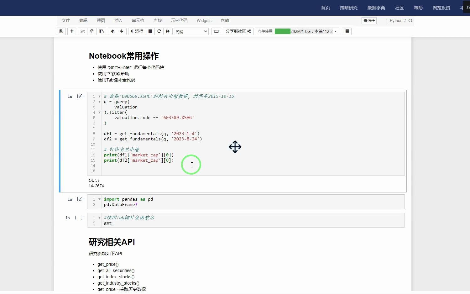
Task: Click the 研究相关API heading
Action: click(x=112, y=242)
